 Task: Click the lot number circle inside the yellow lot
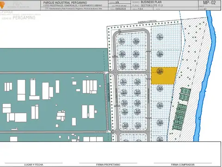(x=160, y=71)
